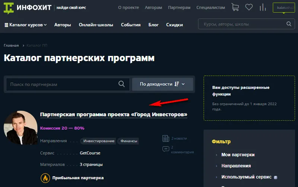The width and height of the screenshot is (298, 187).
Task: Click the help icon near Используемый сервис
Action: (x=275, y=177)
